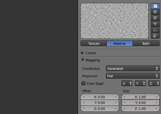Increase Size X with right arrow

(x=157, y=97)
